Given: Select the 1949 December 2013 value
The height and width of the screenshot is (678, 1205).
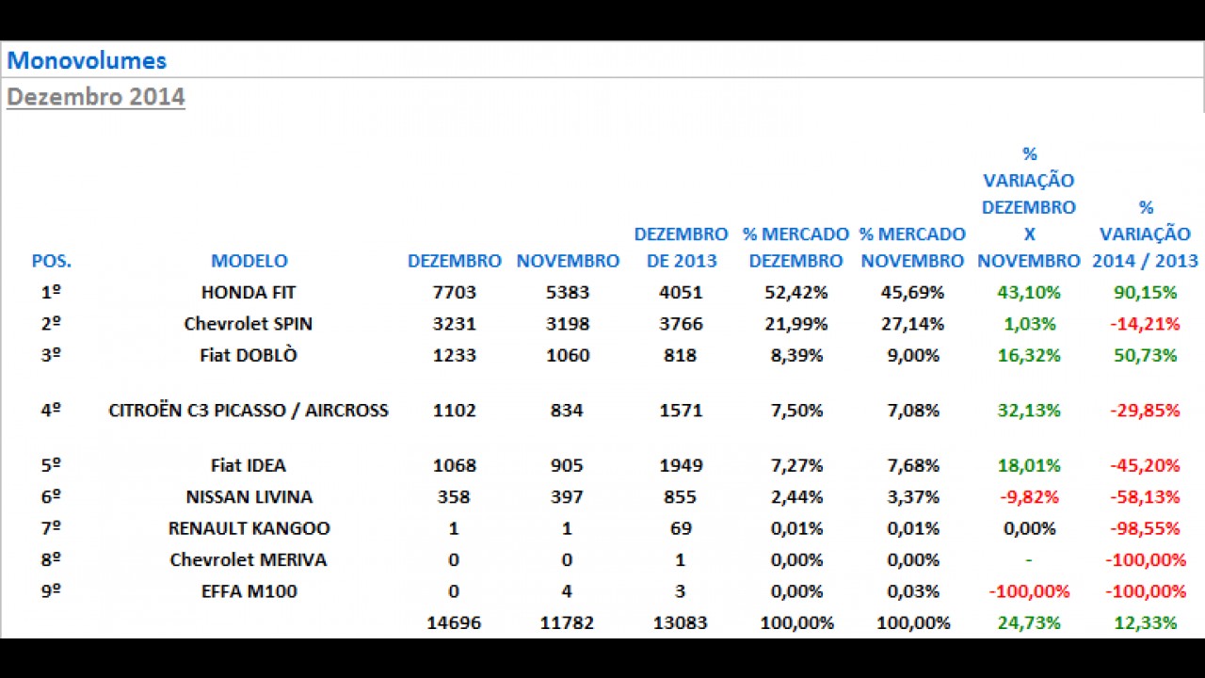Looking at the screenshot, I should 680,465.
